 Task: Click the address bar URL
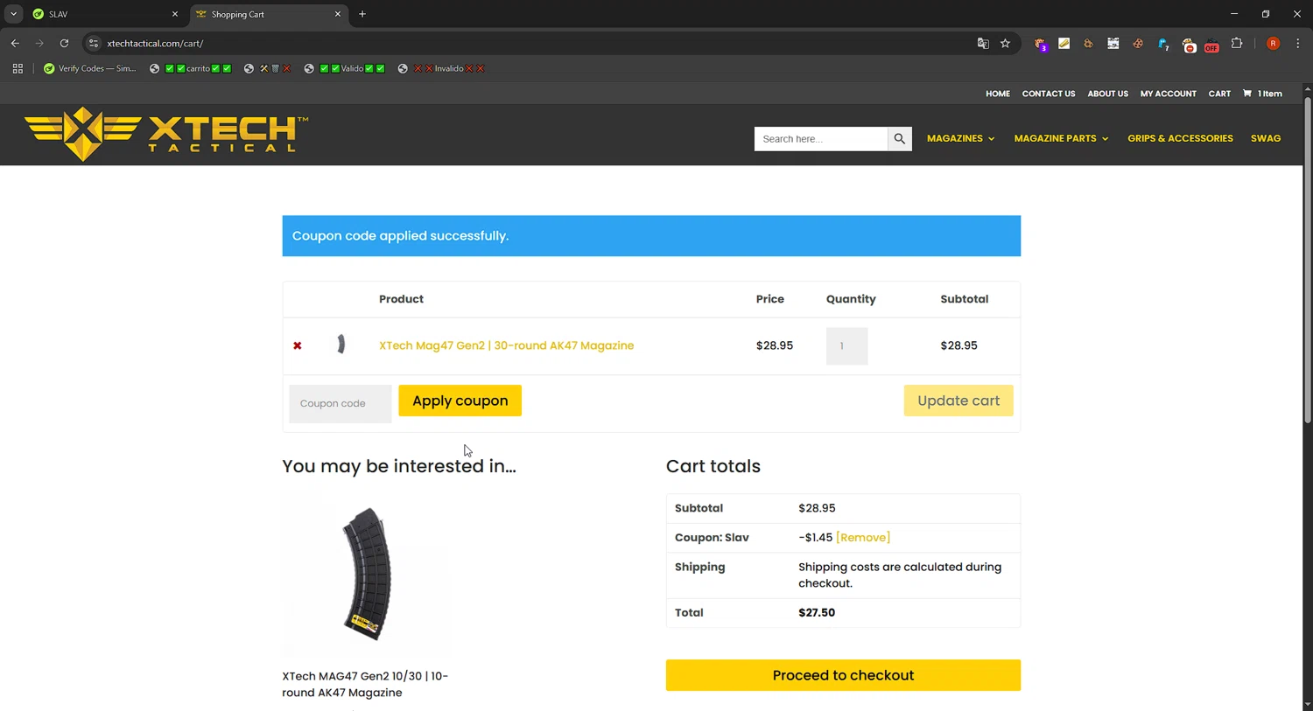(155, 43)
